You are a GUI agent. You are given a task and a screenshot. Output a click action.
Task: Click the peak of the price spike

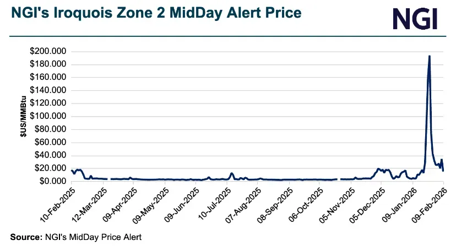pyautogui.click(x=429, y=56)
